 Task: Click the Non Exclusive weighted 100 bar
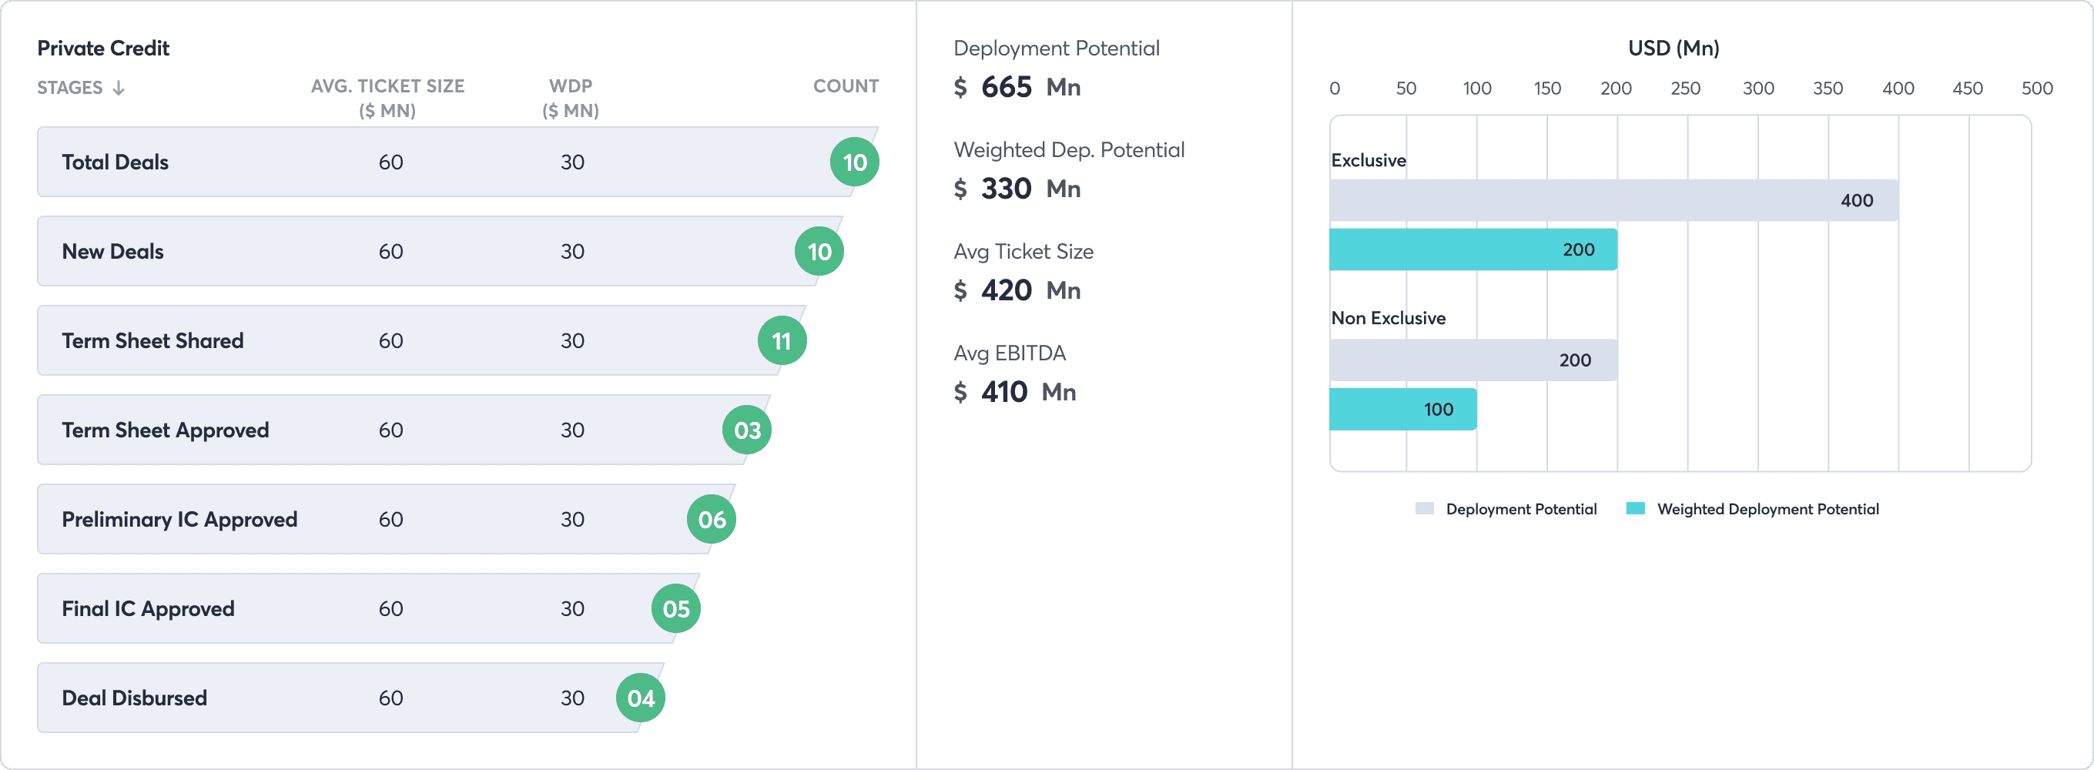point(1403,409)
